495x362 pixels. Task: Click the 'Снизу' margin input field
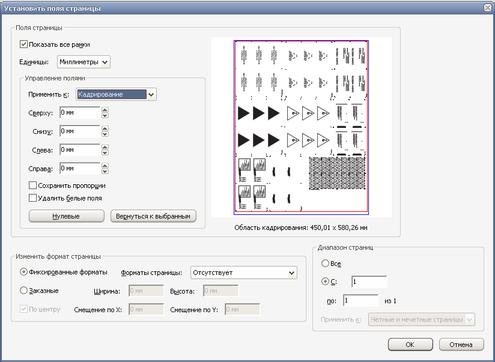click(80, 131)
